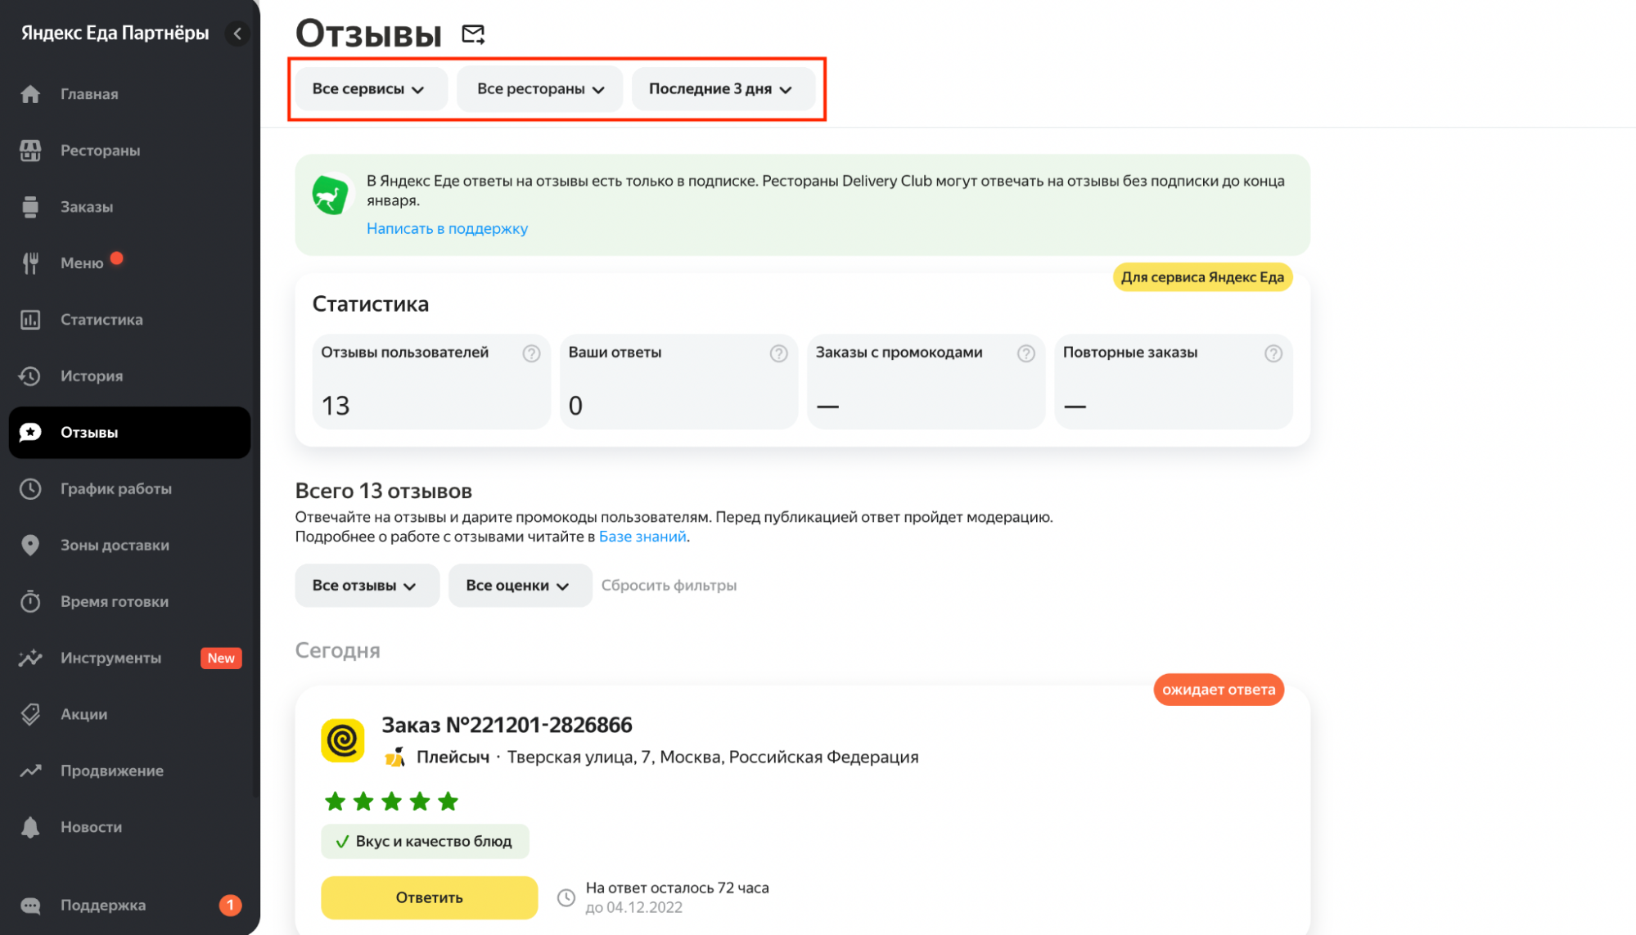Click the clock icon near response deadline
The width and height of the screenshot is (1636, 935).
(x=566, y=898)
